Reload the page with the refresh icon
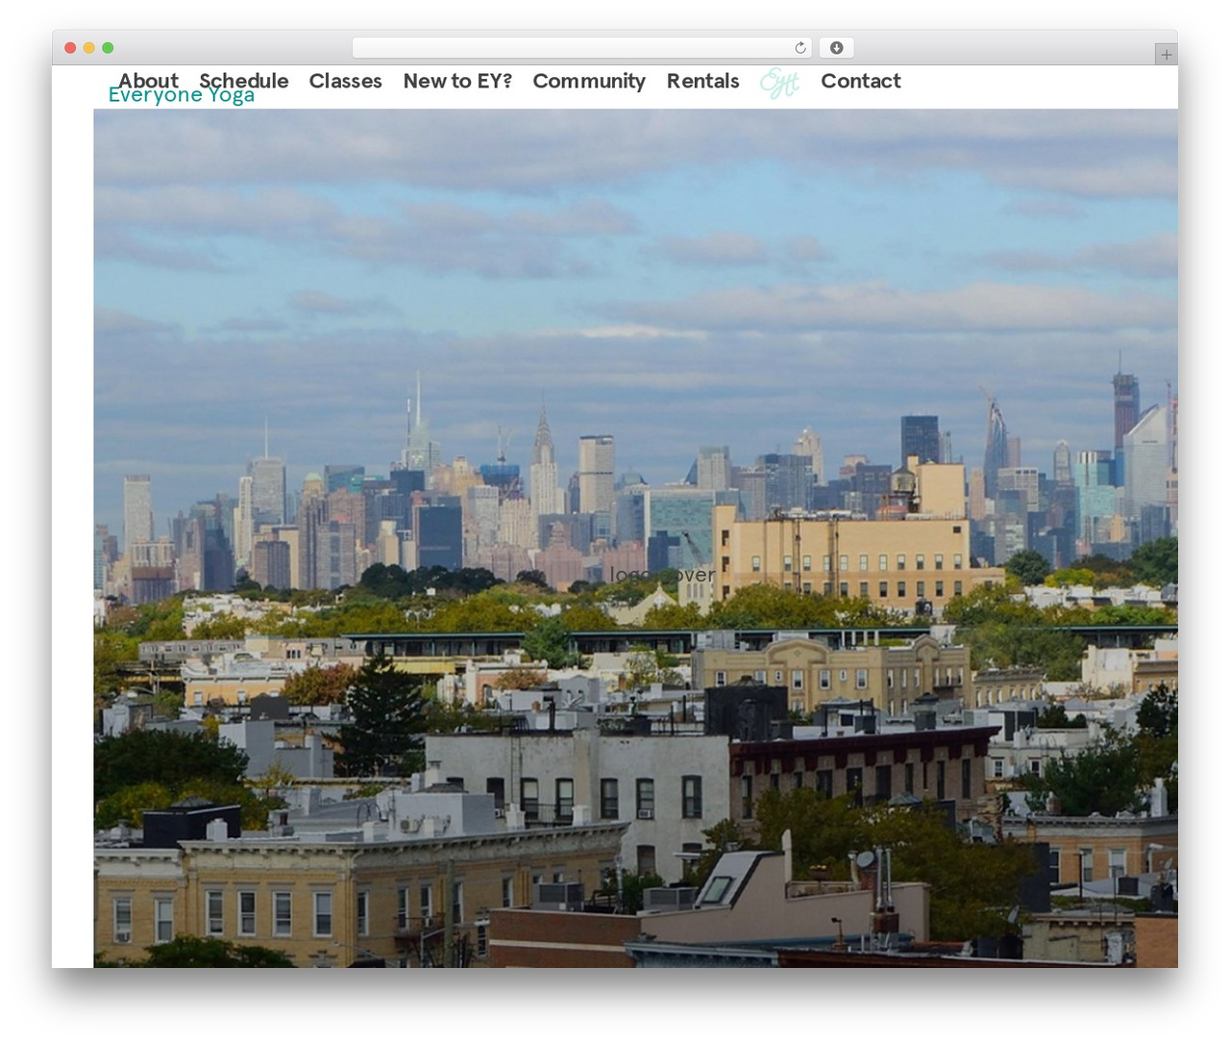1230x1042 pixels. [x=800, y=47]
